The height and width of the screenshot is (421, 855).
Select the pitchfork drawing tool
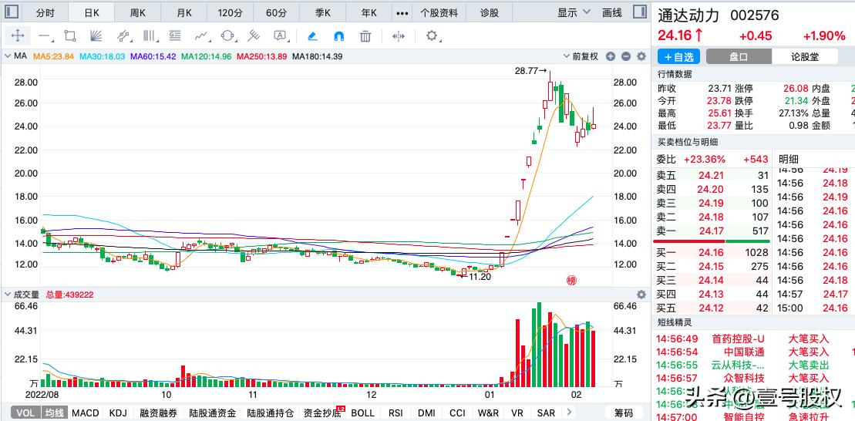[254, 36]
